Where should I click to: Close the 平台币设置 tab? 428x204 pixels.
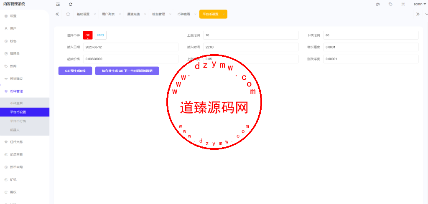coord(224,14)
